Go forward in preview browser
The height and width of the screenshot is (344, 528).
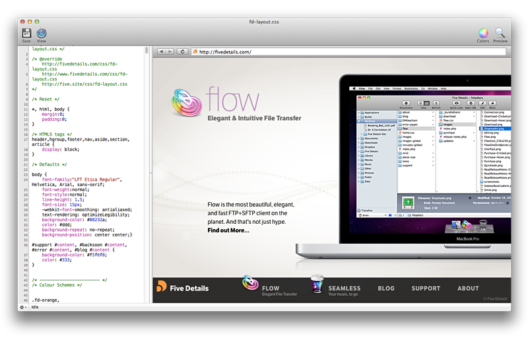pos(171,52)
